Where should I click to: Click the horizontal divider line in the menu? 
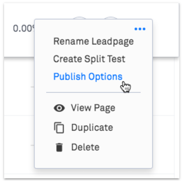pos(93,92)
